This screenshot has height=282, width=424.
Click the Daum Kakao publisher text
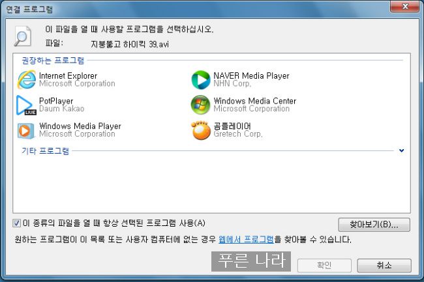click(x=62, y=109)
